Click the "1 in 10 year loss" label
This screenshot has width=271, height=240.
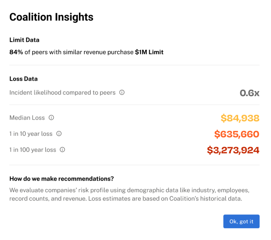tap(31, 134)
